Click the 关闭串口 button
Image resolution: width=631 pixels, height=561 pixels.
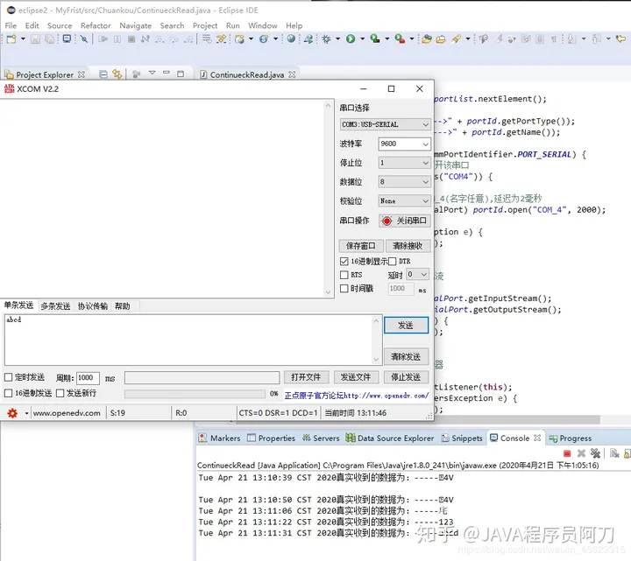click(404, 221)
